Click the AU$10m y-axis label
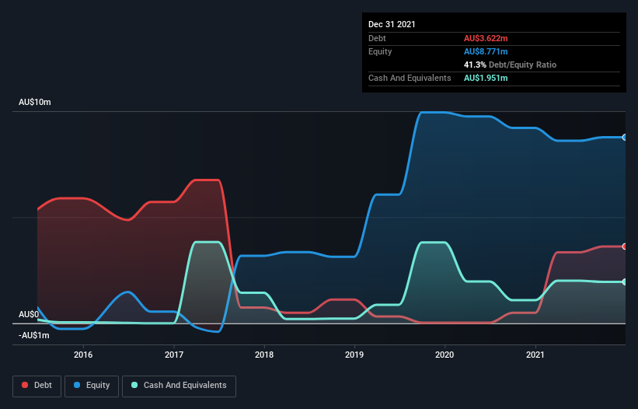The width and height of the screenshot is (638, 409). coord(35,102)
